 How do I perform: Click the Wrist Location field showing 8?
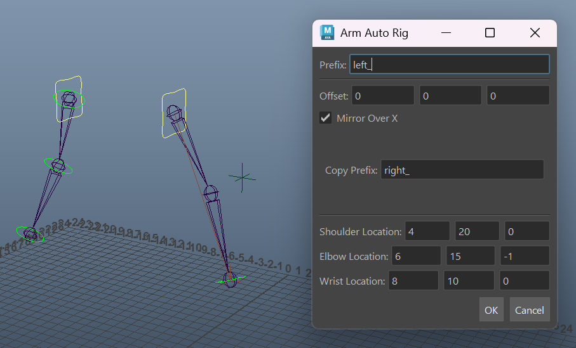[x=413, y=281]
